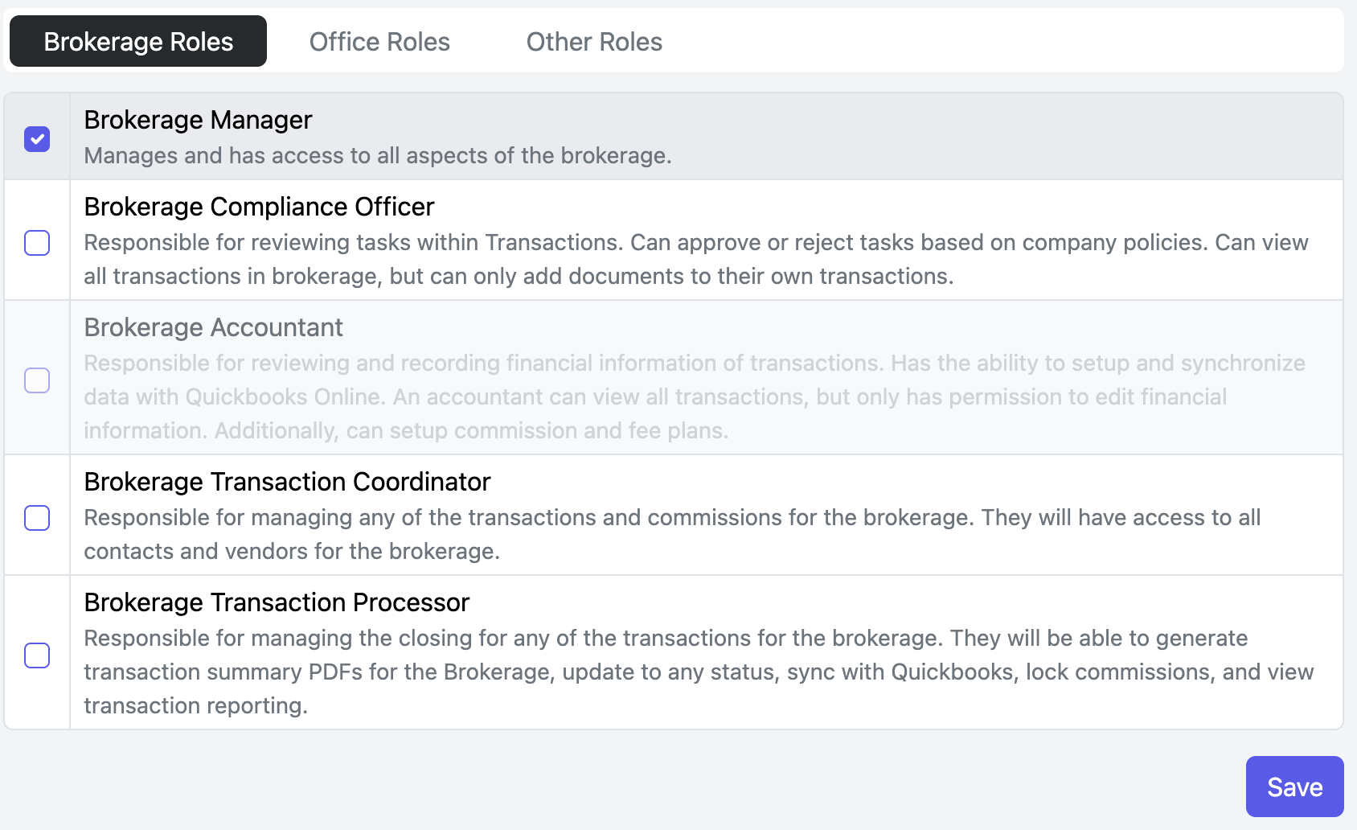Viewport: 1357px width, 830px height.
Task: Uncheck the Brokerage Manager checkbox
Action: click(x=37, y=139)
